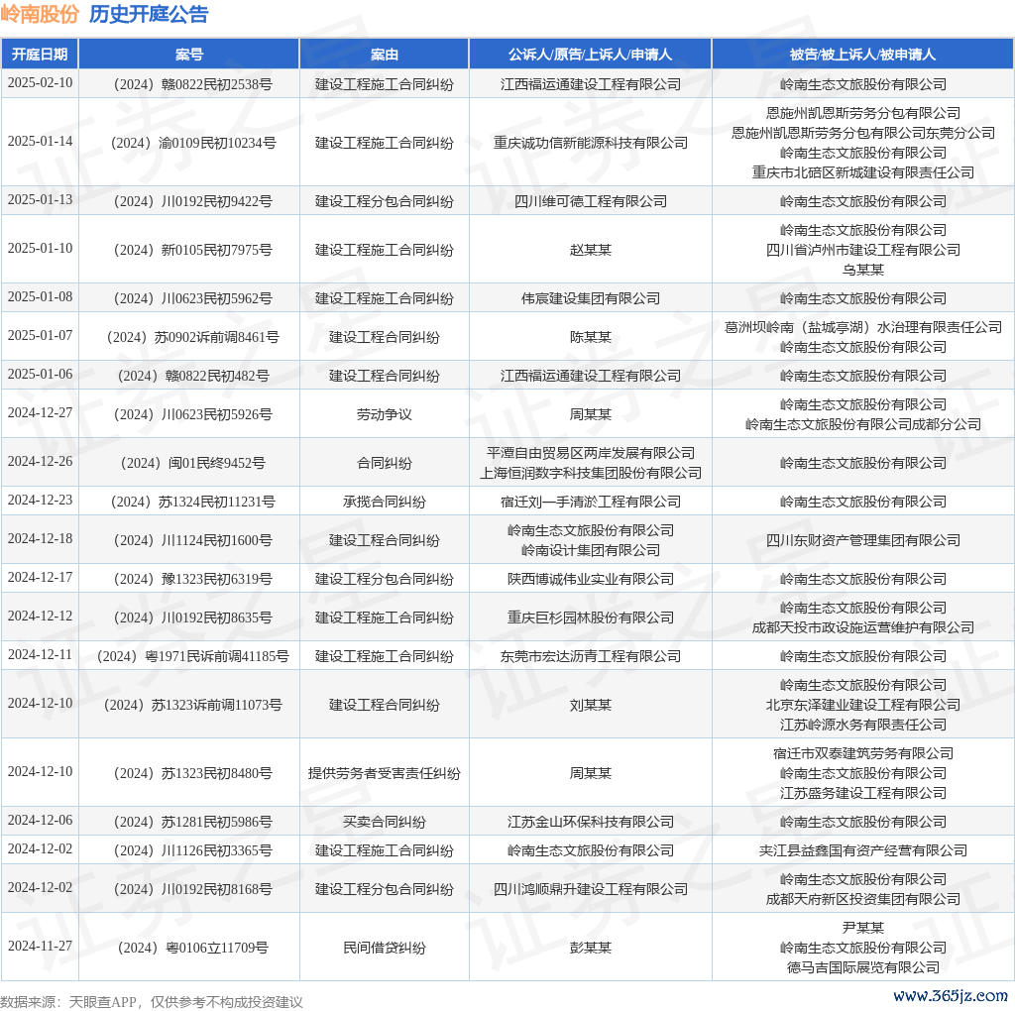Screen dimensions: 1015x1011
Task: Click the 民间借贷纠纷 case cause cell
Action: click(384, 948)
